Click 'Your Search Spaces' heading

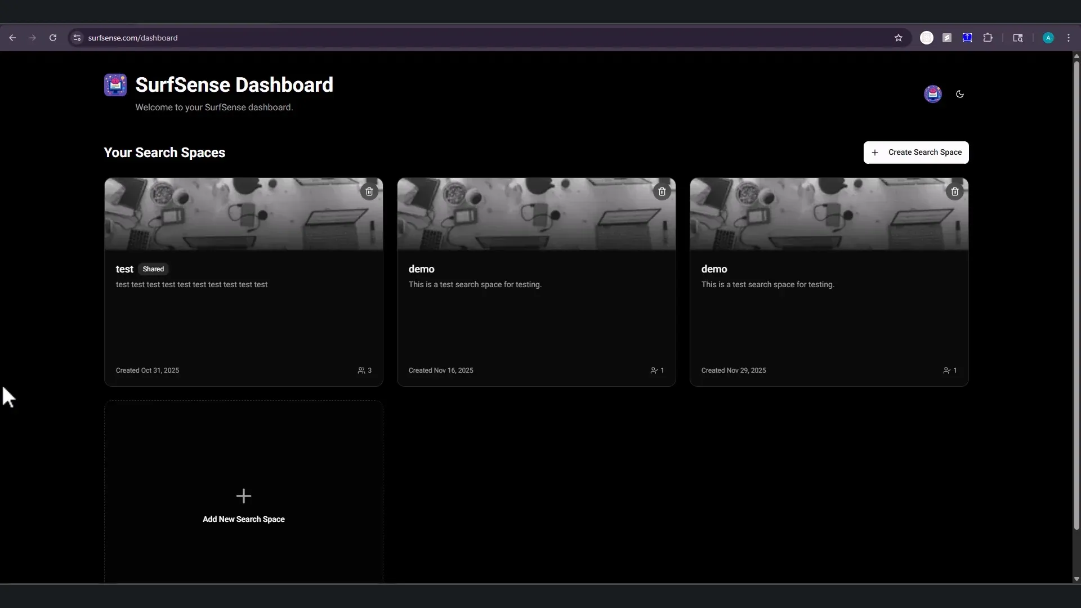(164, 153)
